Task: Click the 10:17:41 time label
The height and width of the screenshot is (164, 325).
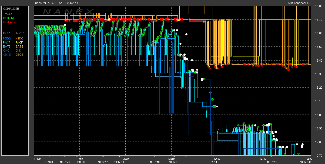Action: click(x=173, y=162)
